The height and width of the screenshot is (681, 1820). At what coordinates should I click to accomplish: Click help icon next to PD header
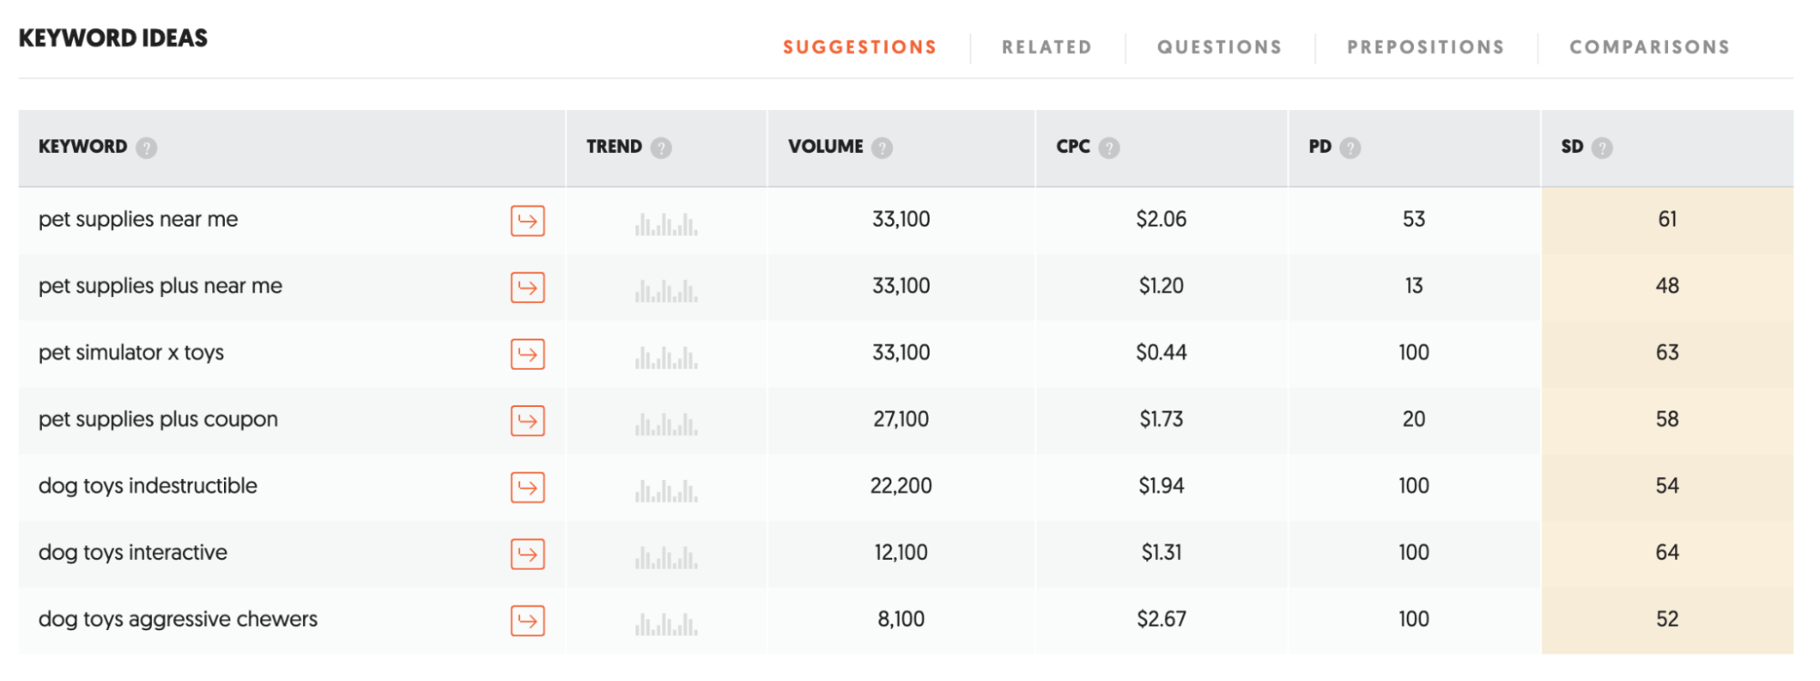1350,147
